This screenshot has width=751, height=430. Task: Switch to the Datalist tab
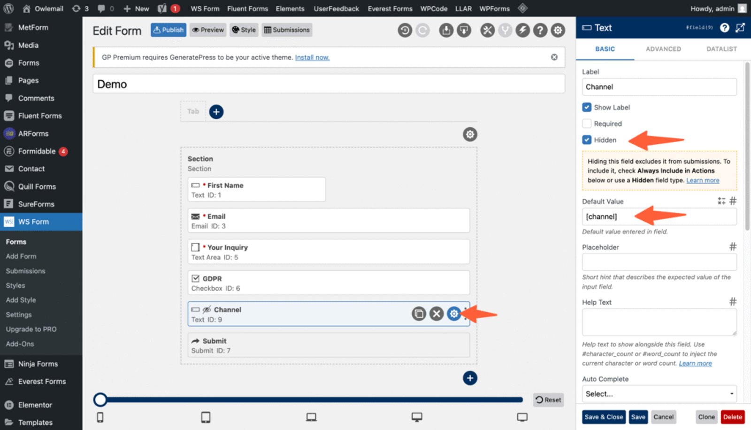click(x=721, y=49)
